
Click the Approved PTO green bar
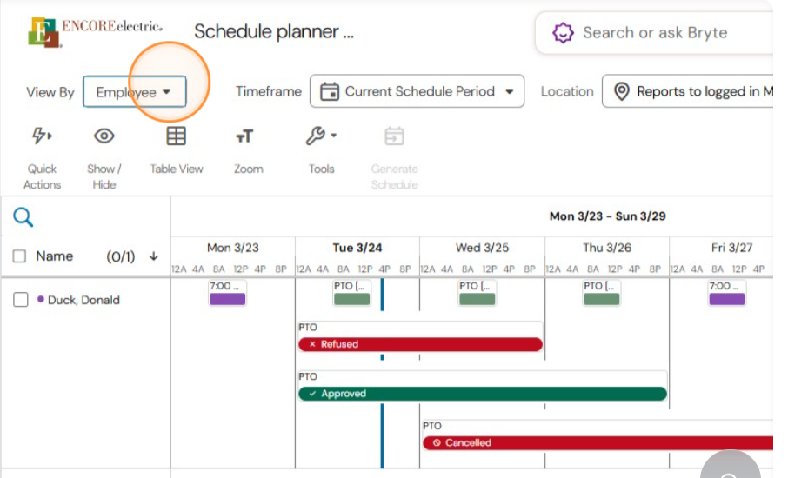pos(483,394)
